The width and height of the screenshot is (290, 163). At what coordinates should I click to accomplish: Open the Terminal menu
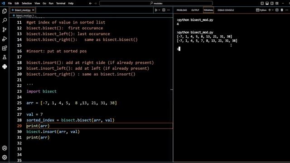(61, 3)
